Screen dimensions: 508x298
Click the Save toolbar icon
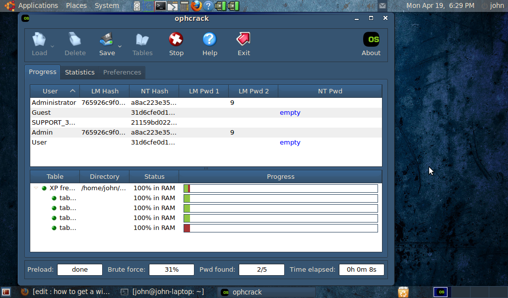click(x=107, y=40)
